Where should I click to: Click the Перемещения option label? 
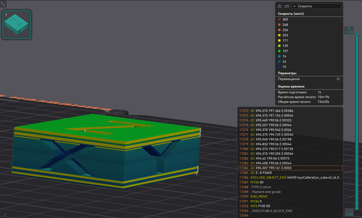(289, 79)
